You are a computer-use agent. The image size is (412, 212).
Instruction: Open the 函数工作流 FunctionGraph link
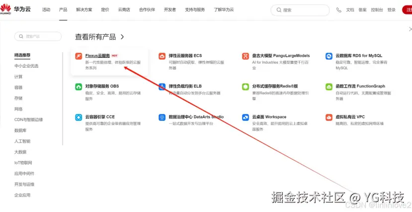coord(360,86)
